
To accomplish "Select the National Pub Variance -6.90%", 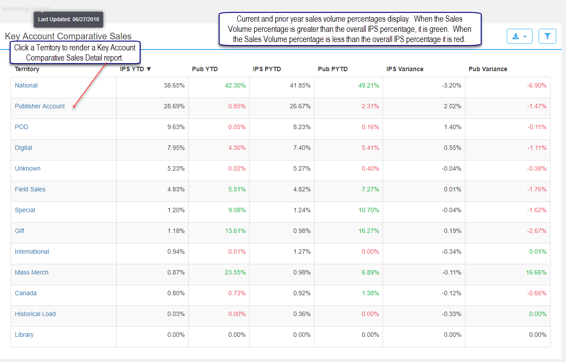I will click(536, 85).
